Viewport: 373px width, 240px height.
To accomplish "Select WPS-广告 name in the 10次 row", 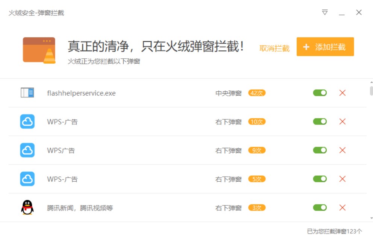I will click(62, 122).
